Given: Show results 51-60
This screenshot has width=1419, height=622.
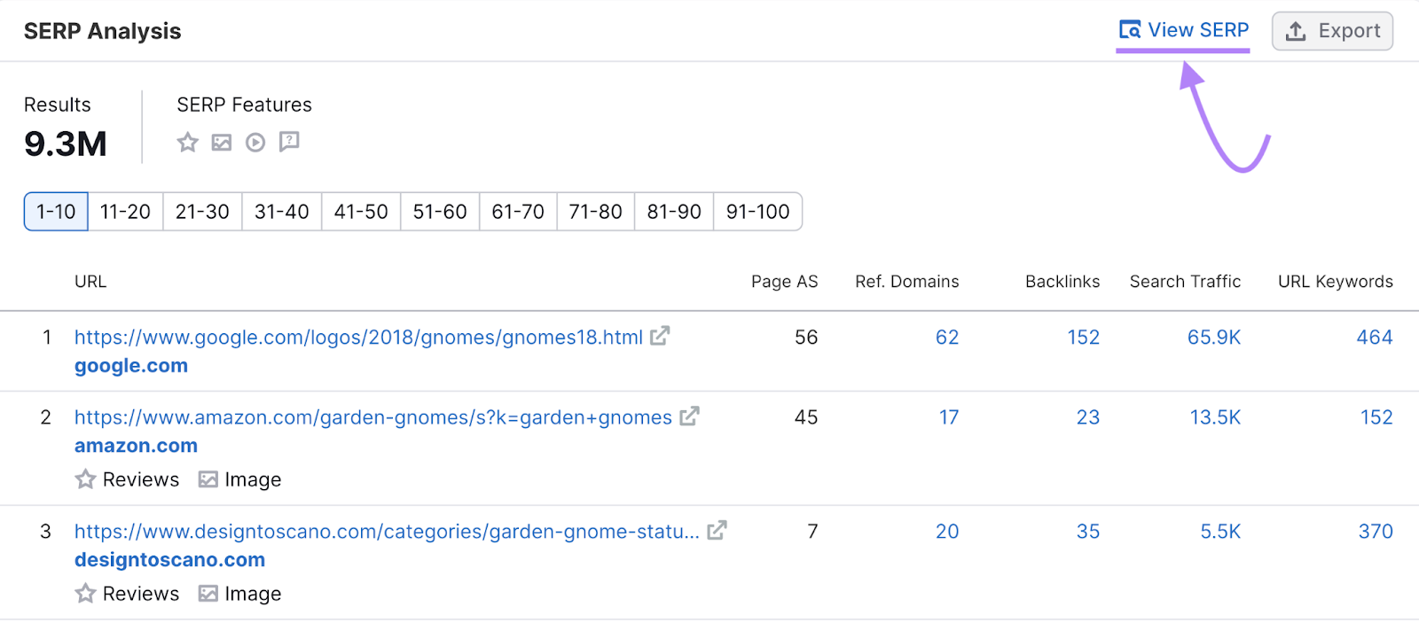Looking at the screenshot, I should point(440,212).
